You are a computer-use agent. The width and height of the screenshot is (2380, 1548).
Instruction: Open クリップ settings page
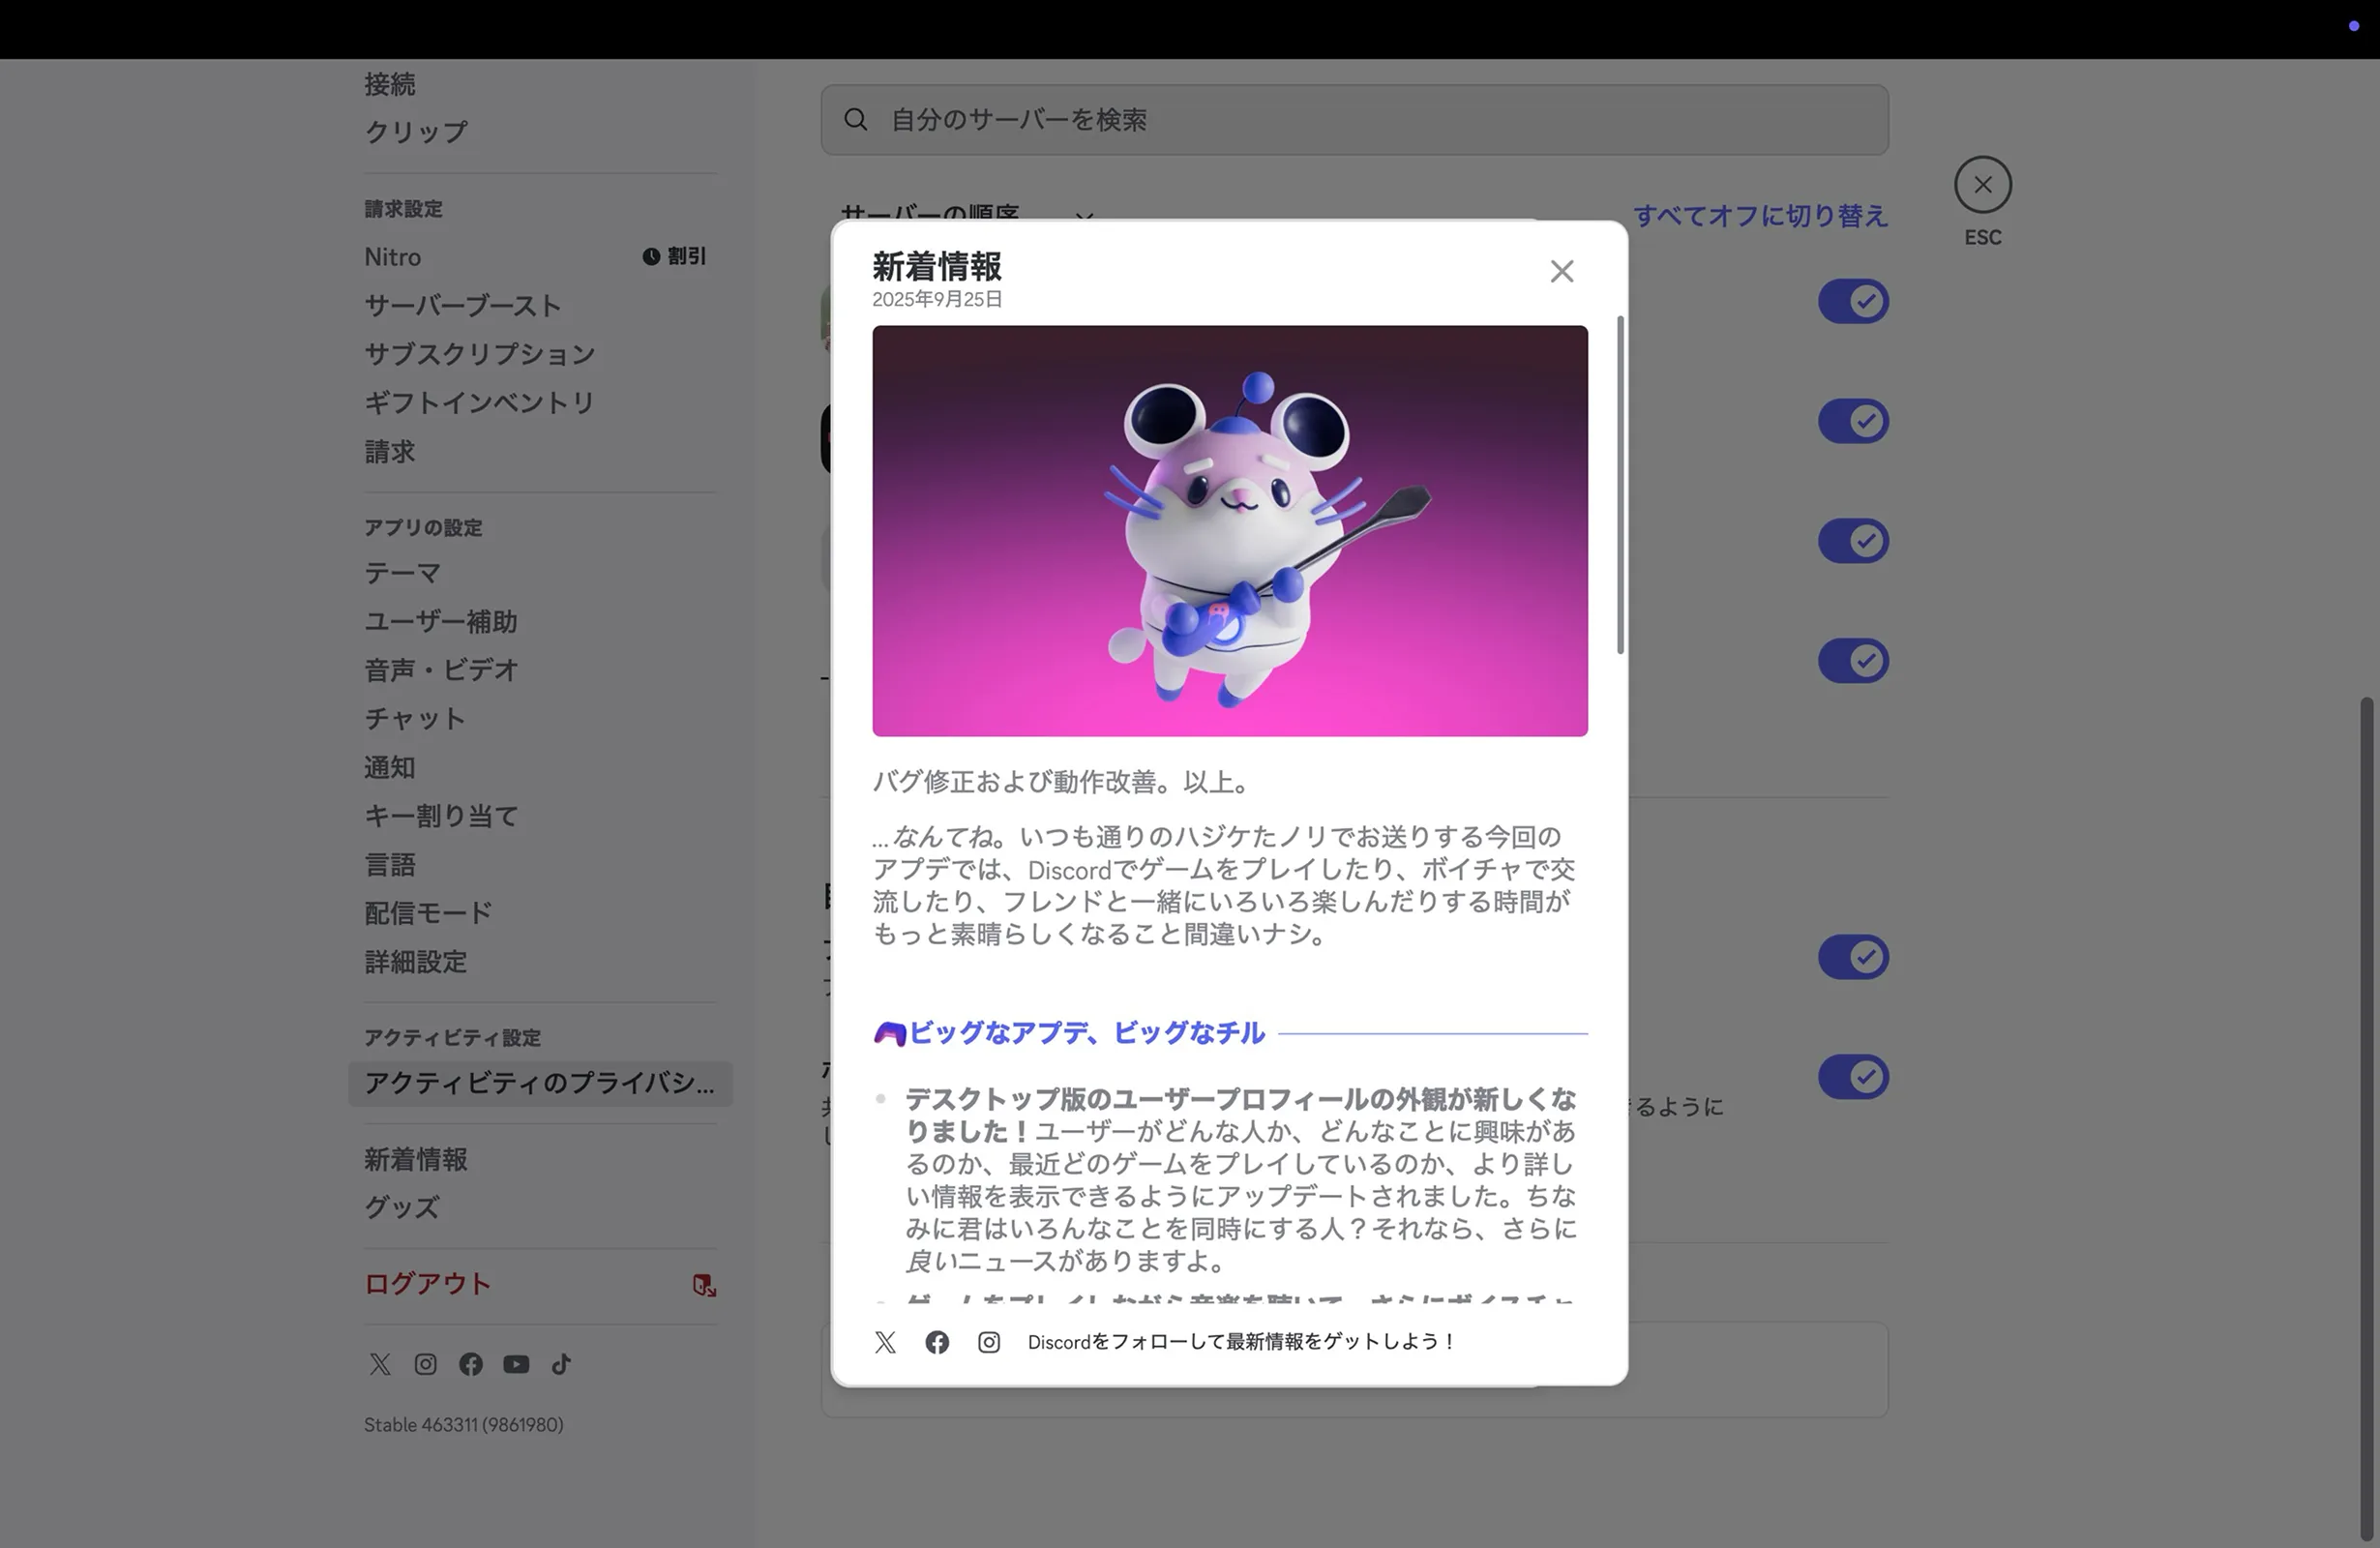(416, 132)
